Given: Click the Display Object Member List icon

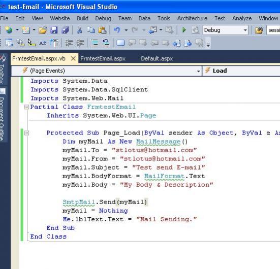Looking at the screenshot, I should pyautogui.click(x=9, y=43).
